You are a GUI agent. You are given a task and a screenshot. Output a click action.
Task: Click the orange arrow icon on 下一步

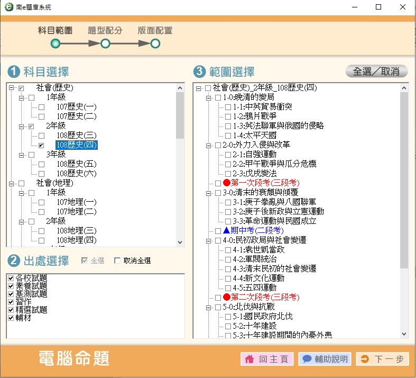click(x=365, y=359)
